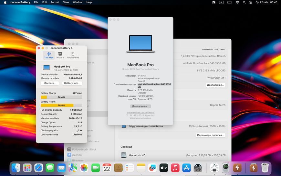
Task: Switch to the History tab in coconutBattery
Action: (x=60, y=55)
